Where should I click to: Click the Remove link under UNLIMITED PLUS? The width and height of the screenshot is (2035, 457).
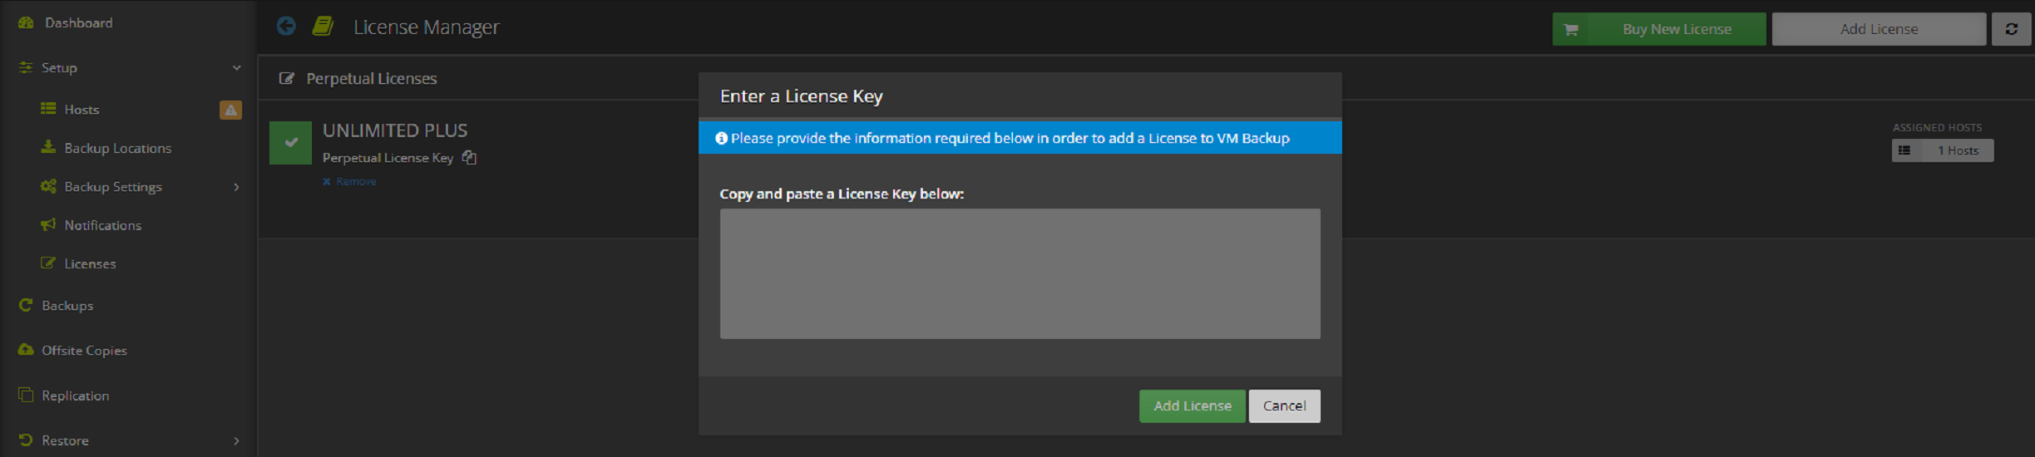[355, 181]
